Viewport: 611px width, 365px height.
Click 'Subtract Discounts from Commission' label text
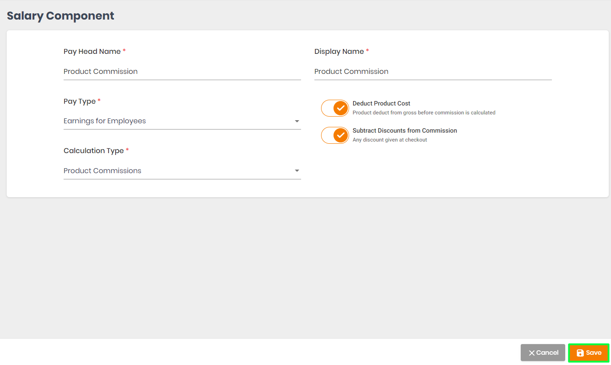click(405, 130)
